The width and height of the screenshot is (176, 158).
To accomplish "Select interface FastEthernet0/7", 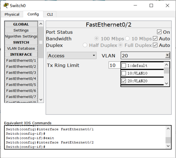I will (x=21, y=97).
